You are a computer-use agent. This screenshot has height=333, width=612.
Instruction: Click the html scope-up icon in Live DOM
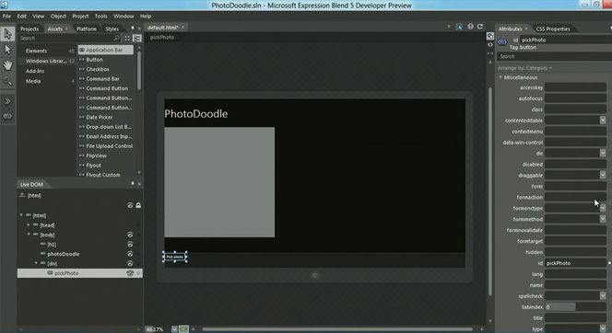23,195
